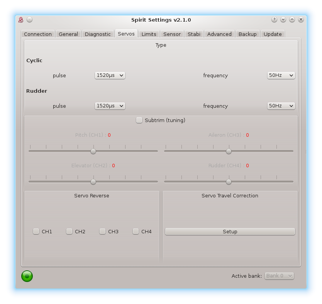Viewport: 322px width, 304px height.
Task: Expand the Cyclic frequency dropdown
Action: [281, 75]
